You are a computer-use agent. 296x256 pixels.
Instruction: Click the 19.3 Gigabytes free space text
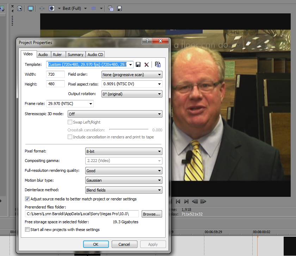point(125,222)
